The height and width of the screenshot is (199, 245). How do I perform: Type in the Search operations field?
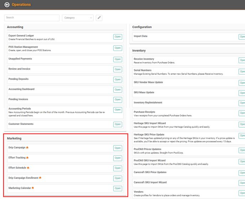click(x=32, y=18)
